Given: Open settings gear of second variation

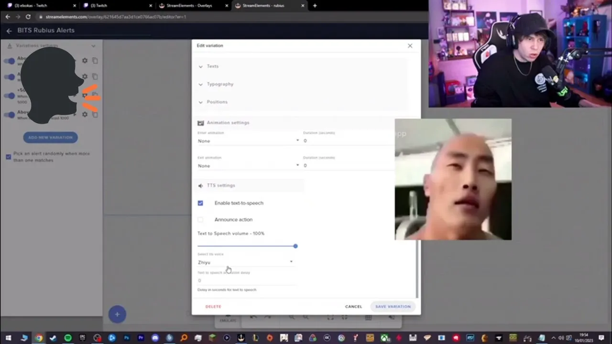Looking at the screenshot, I should (85, 76).
